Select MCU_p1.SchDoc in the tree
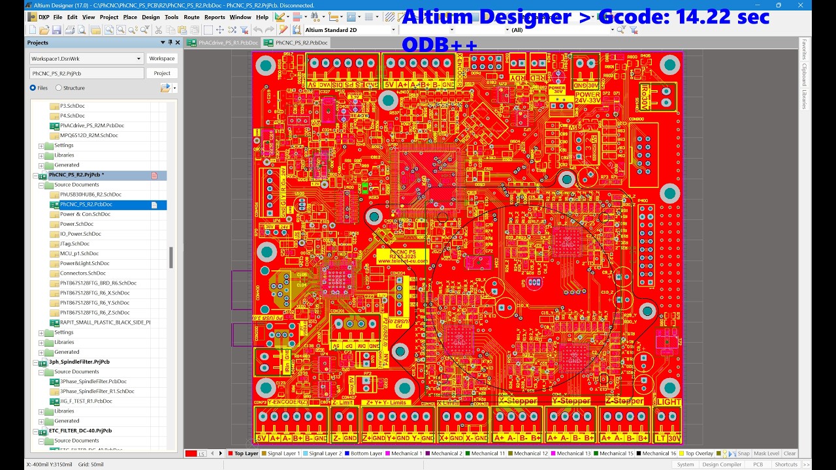 point(79,253)
